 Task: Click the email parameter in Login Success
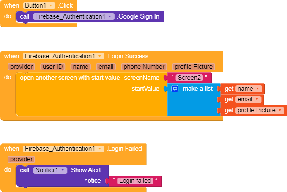106,67
